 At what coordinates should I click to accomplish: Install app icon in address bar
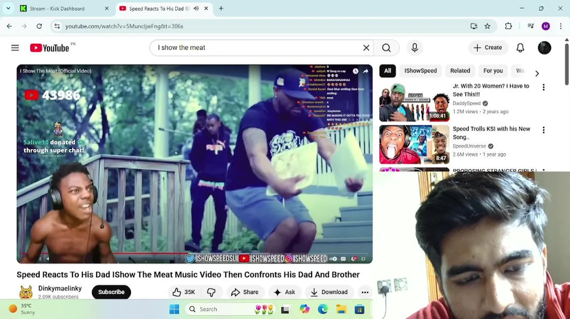click(x=474, y=26)
